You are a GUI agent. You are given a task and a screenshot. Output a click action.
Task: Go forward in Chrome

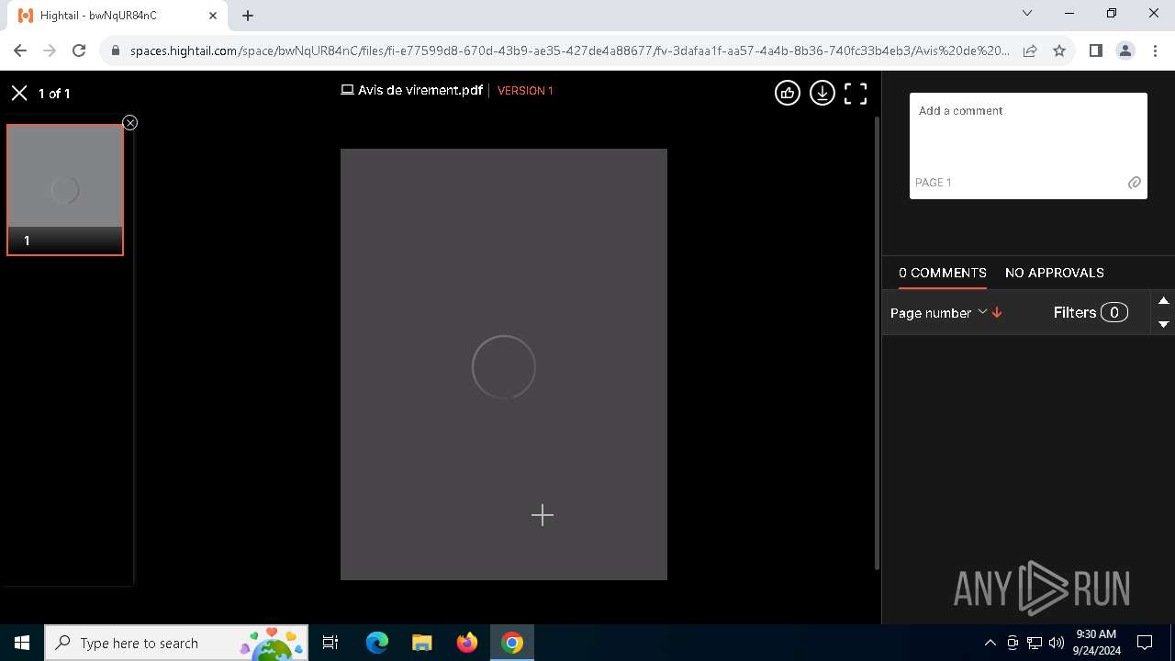(x=50, y=51)
